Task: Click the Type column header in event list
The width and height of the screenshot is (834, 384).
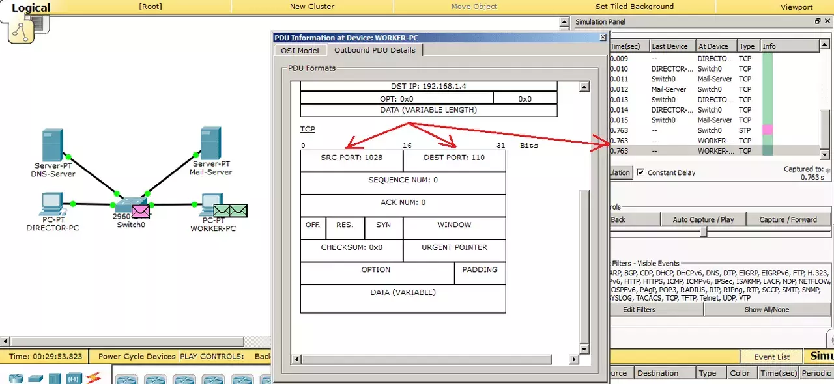Action: [748, 46]
